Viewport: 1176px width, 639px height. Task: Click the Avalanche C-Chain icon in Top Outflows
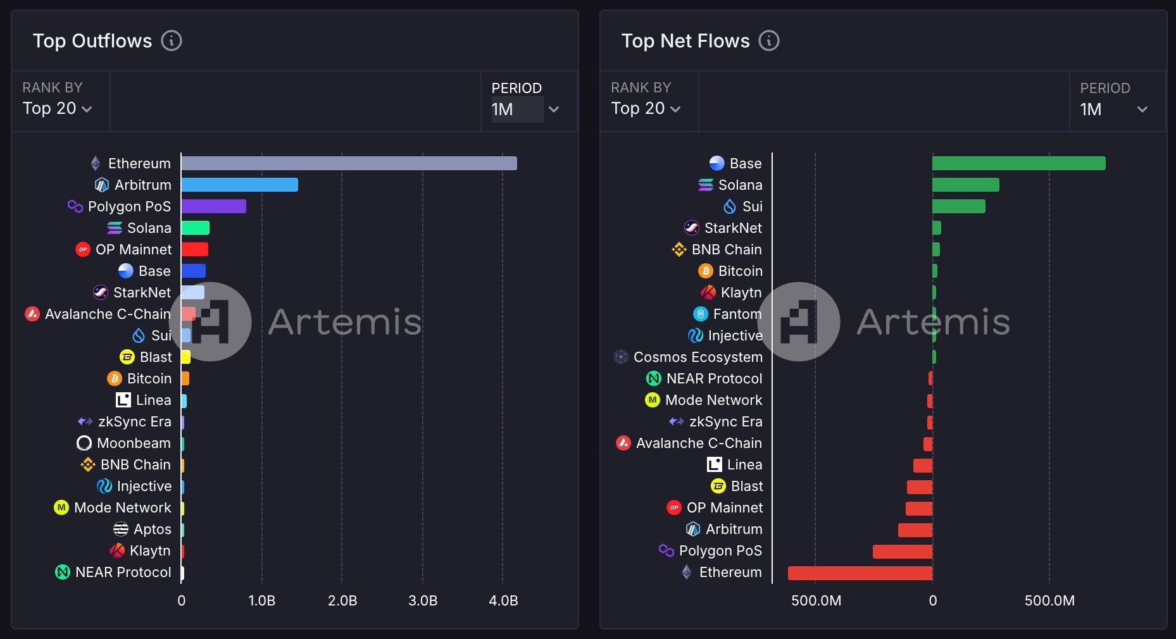point(32,314)
